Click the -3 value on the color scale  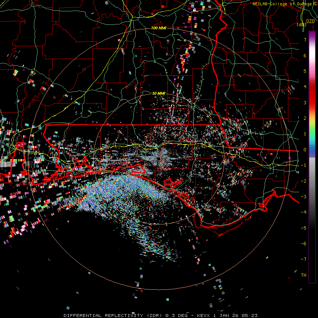tap(304, 197)
